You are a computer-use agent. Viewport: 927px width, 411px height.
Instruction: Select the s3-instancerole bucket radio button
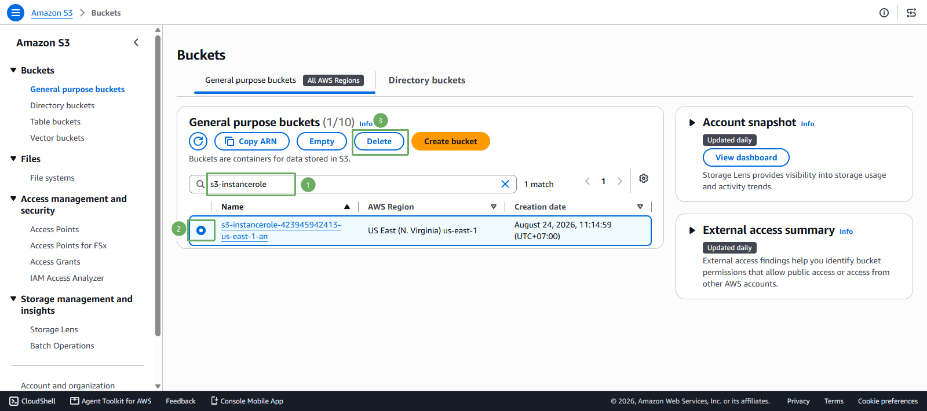[x=201, y=230]
